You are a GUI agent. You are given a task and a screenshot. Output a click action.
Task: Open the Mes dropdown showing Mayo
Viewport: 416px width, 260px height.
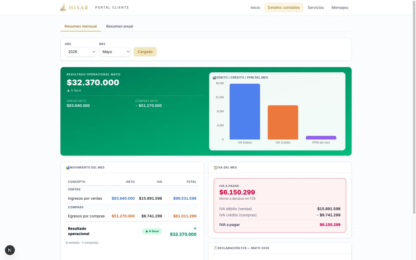click(x=115, y=52)
